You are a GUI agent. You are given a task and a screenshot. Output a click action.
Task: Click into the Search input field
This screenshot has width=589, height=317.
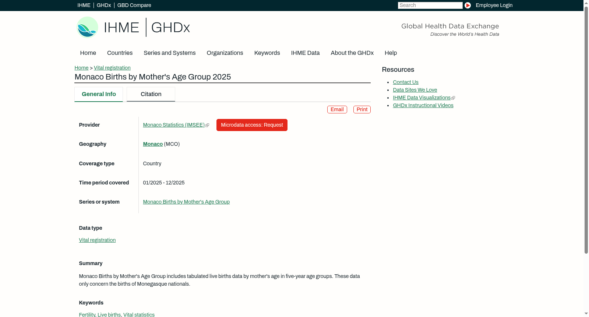pos(430,5)
